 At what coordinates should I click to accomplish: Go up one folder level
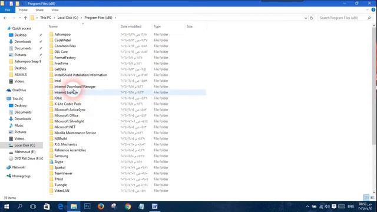(x=25, y=18)
